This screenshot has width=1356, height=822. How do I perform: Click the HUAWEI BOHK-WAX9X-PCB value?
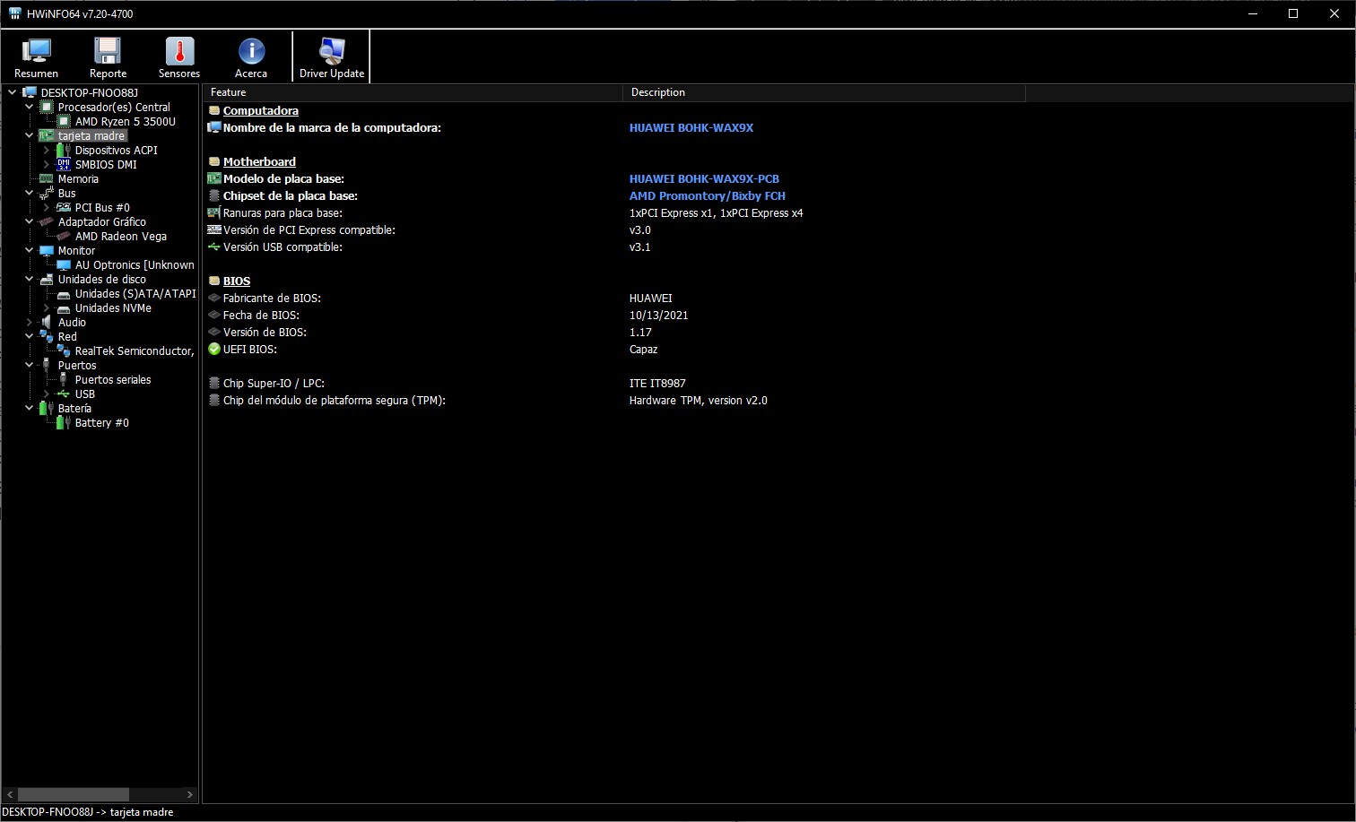coord(704,178)
